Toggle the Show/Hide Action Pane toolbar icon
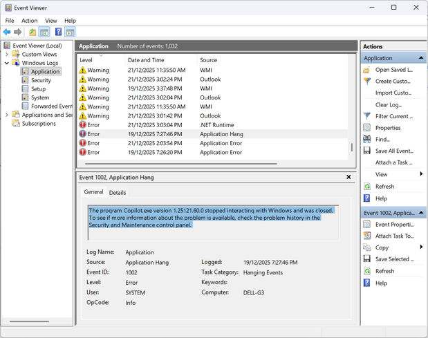Viewport: 428px width, 338px height. [x=70, y=32]
